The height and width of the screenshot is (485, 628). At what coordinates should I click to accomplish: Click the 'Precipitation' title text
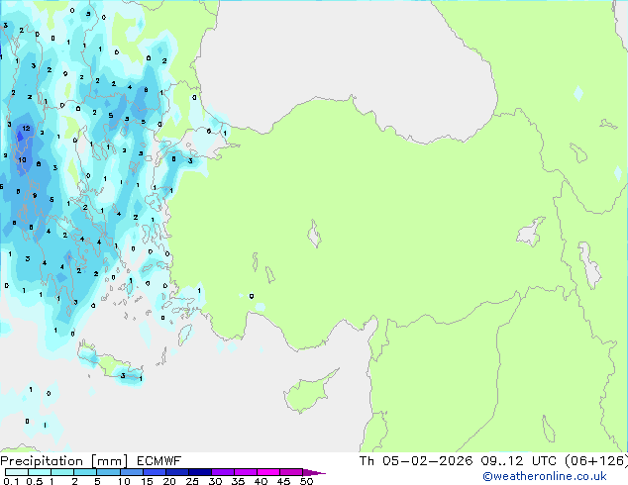tap(42, 461)
